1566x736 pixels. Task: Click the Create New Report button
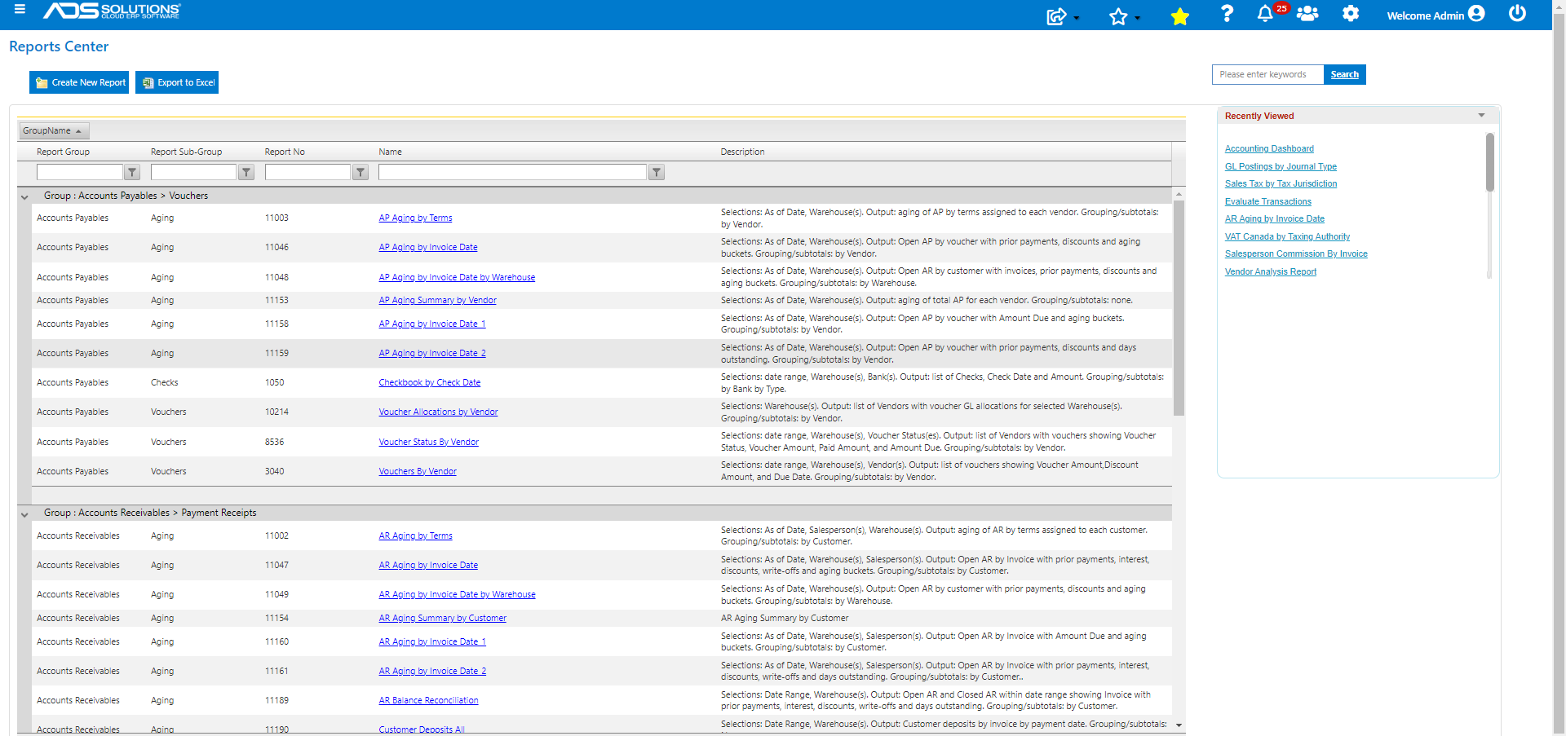[78, 82]
